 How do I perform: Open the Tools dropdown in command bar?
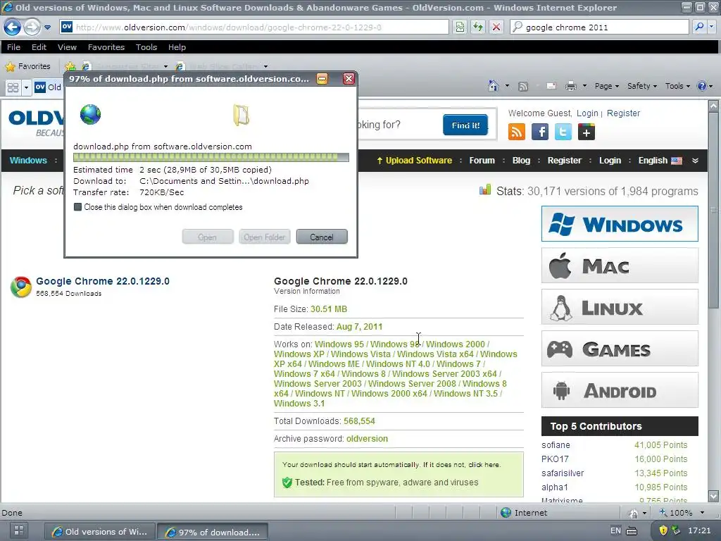tap(677, 86)
